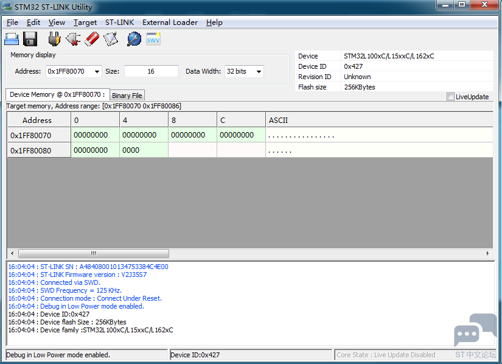Open the Edit menu
The width and height of the screenshot is (502, 364).
pos(33,23)
